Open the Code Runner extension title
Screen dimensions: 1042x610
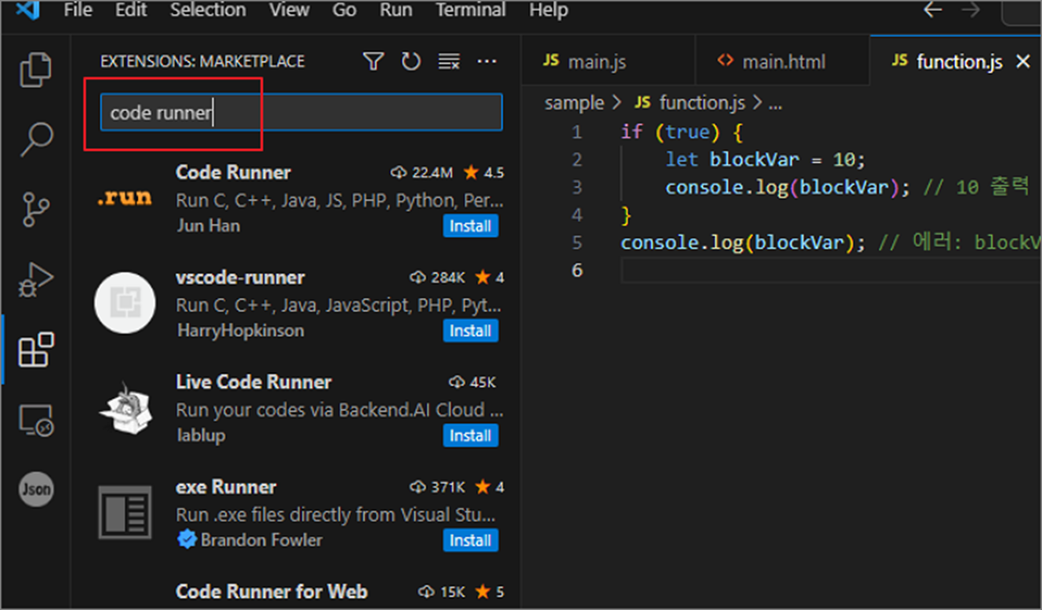[x=233, y=173]
